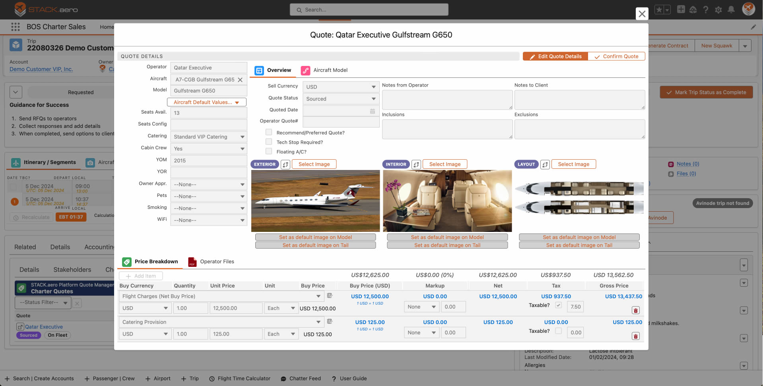
Task: Close the quote modal dialog
Action: coord(642,14)
